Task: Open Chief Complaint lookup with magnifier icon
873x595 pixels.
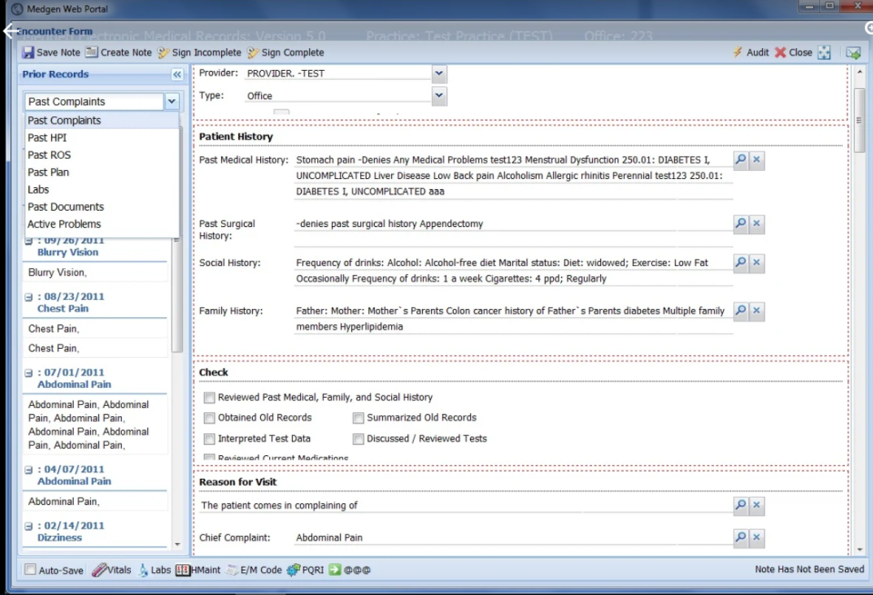Action: click(739, 538)
